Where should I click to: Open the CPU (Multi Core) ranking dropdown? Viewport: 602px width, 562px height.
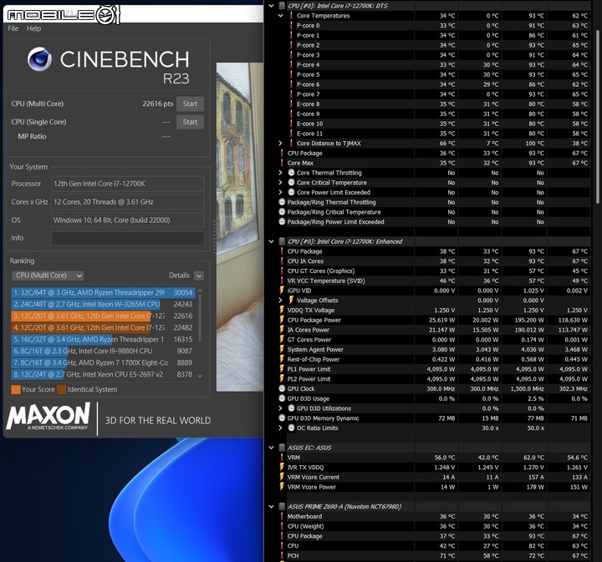pyautogui.click(x=48, y=276)
